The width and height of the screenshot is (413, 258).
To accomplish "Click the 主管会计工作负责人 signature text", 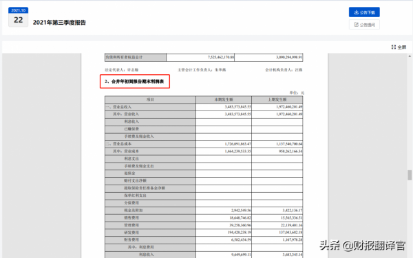I will (x=202, y=70).
